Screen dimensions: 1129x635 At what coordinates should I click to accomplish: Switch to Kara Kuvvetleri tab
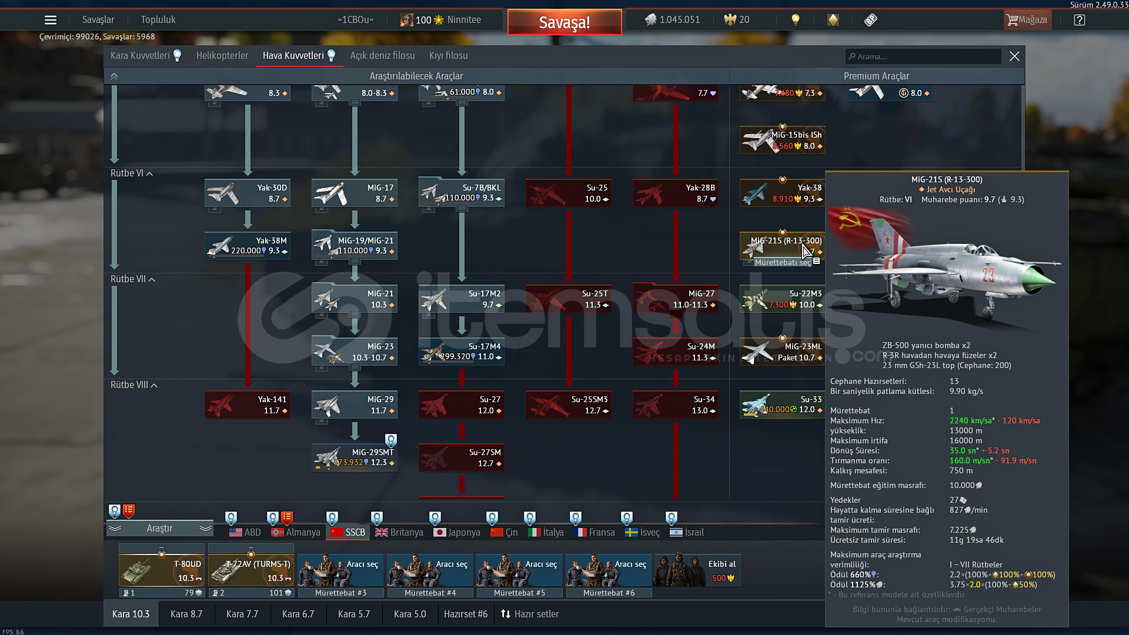[146, 56]
